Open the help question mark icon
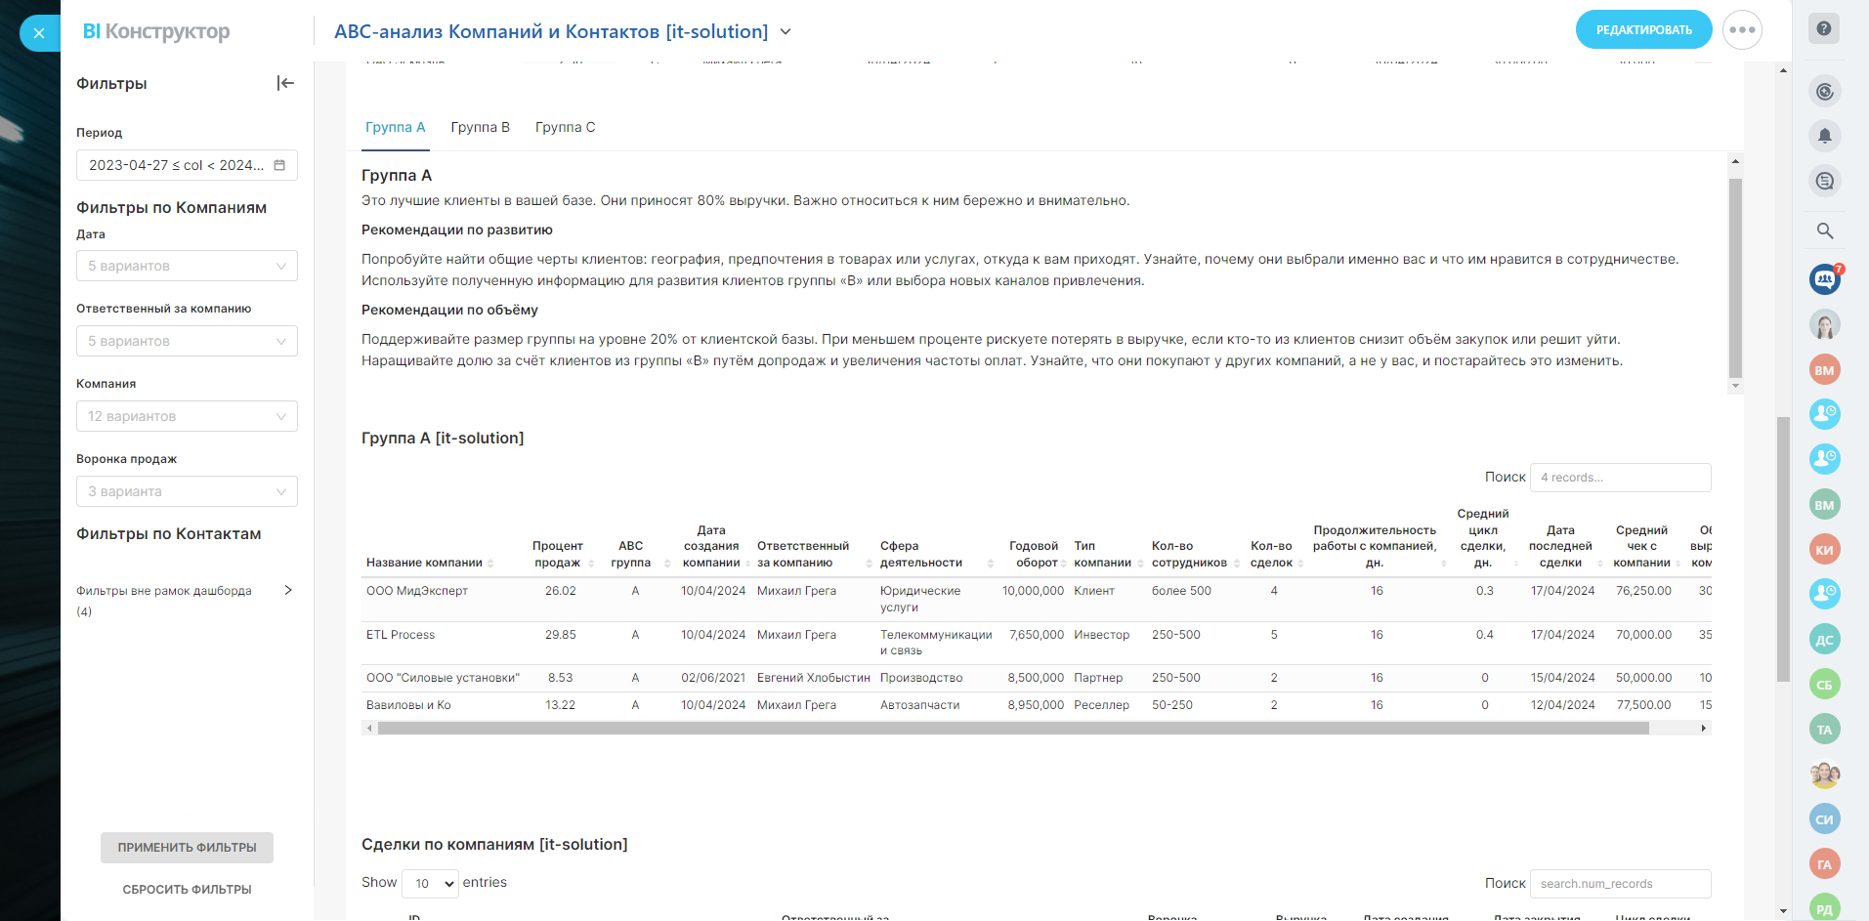 (1824, 28)
